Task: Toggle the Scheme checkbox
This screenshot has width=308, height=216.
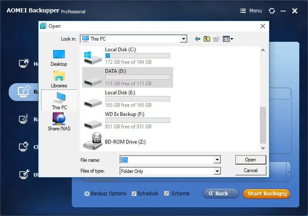Action: click(166, 194)
